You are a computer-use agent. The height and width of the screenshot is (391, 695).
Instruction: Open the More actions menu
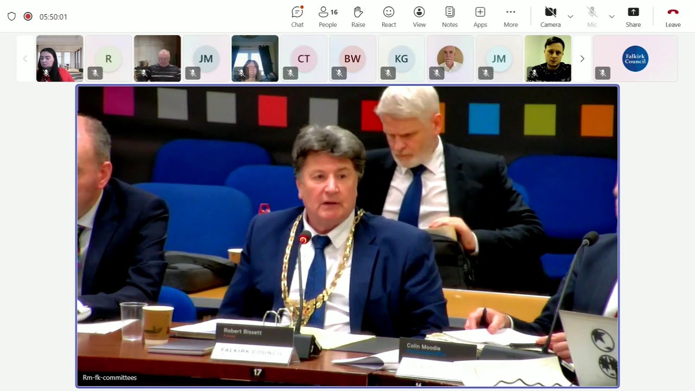(510, 17)
